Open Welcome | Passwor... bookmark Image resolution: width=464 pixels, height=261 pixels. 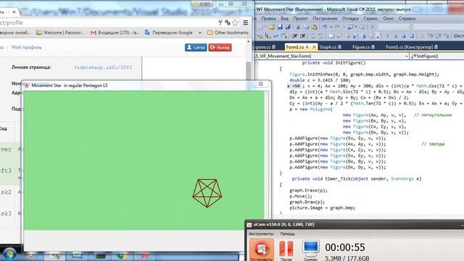coord(60,33)
